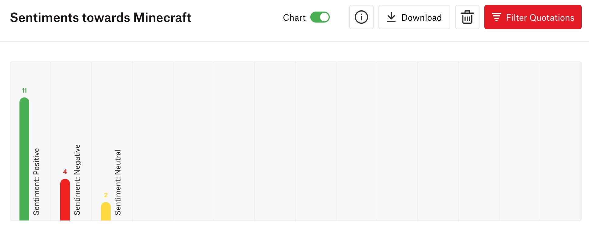Click the download arrow icon
This screenshot has width=589, height=229.
pyautogui.click(x=391, y=17)
